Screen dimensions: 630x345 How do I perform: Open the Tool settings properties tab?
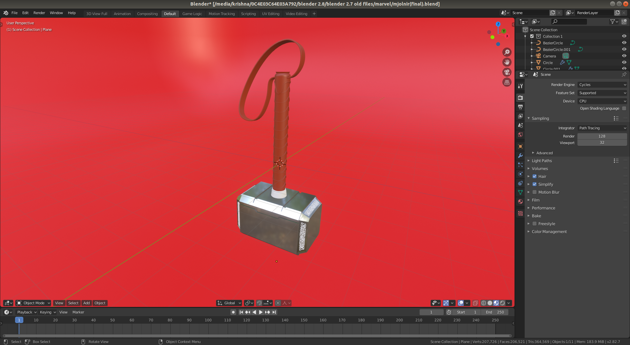tap(520, 86)
